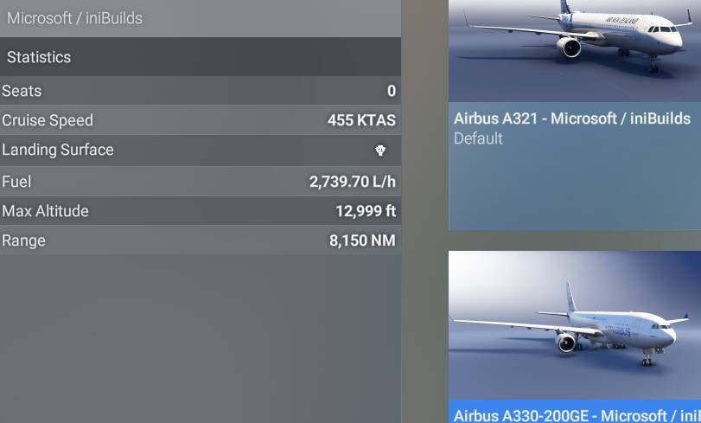Click the Airbus A330-200GE title bar

pyautogui.click(x=576, y=415)
